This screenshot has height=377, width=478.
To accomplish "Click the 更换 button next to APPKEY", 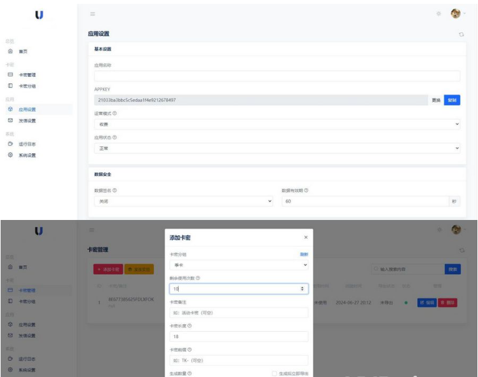I will (x=435, y=100).
